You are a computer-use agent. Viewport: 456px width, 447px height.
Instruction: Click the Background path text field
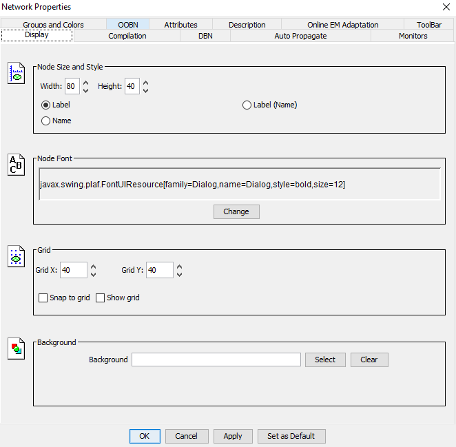click(x=216, y=360)
